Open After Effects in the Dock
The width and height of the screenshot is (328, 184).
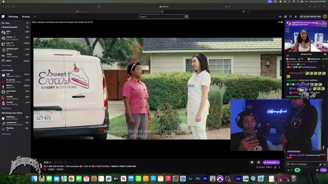point(238,179)
